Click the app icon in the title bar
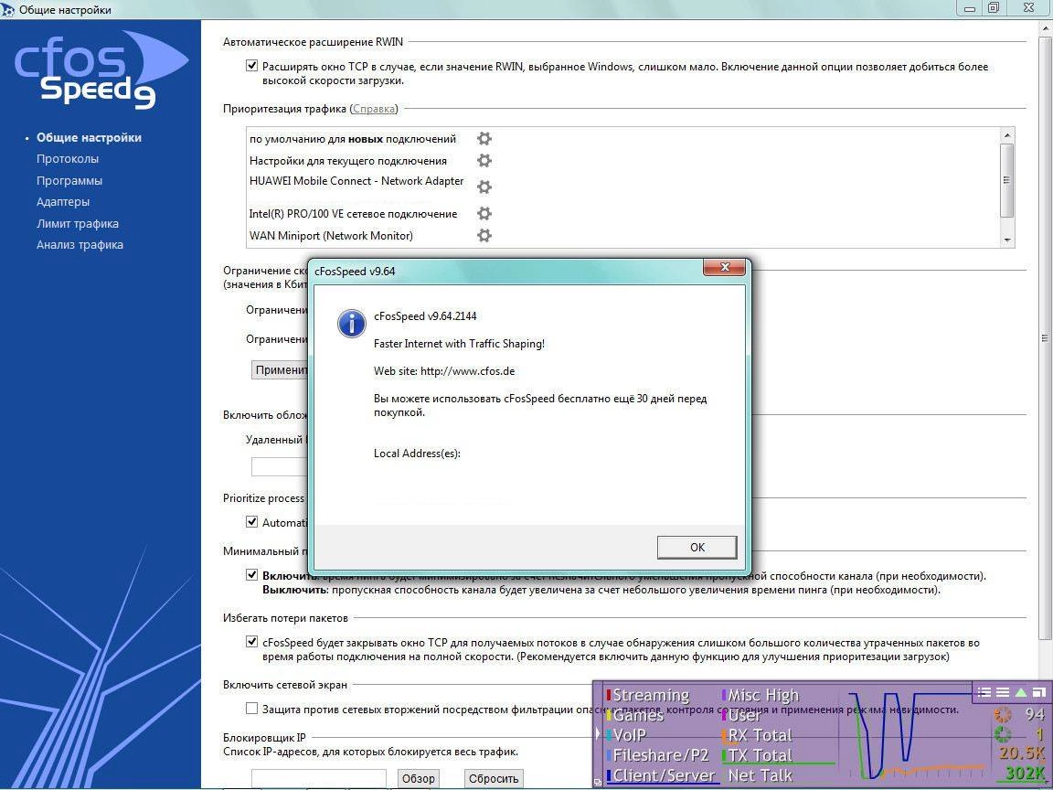 (x=7, y=9)
